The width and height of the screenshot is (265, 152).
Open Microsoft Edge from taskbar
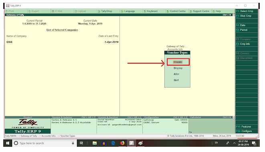point(113,143)
